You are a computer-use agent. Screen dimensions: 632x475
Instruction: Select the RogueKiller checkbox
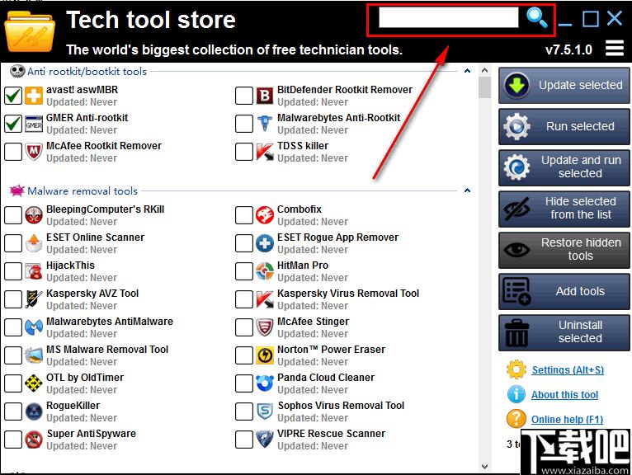(13, 412)
